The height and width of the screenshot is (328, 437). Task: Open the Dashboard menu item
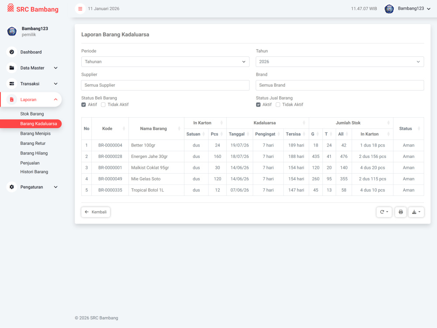point(31,52)
